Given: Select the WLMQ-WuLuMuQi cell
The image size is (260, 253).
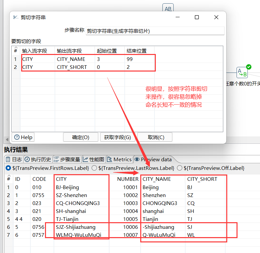Looking at the screenshot, I should point(81,235).
